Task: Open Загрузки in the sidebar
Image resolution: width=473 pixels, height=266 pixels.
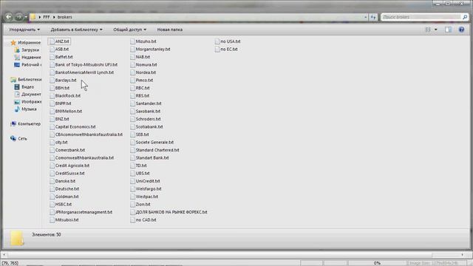Action: point(30,50)
